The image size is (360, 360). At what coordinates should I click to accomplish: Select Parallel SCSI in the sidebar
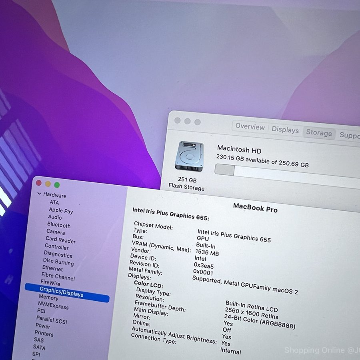click(52, 320)
